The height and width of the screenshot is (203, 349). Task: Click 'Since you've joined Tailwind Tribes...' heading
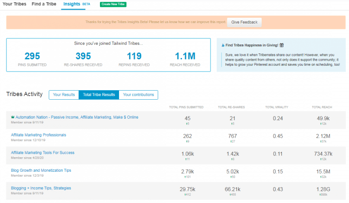click(109, 43)
